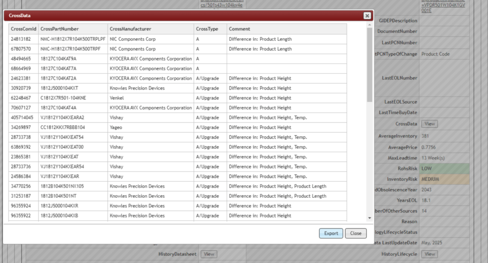This screenshot has width=488, height=263.
Task: Select CrossComId 96355924 cell
Action: tap(23, 206)
